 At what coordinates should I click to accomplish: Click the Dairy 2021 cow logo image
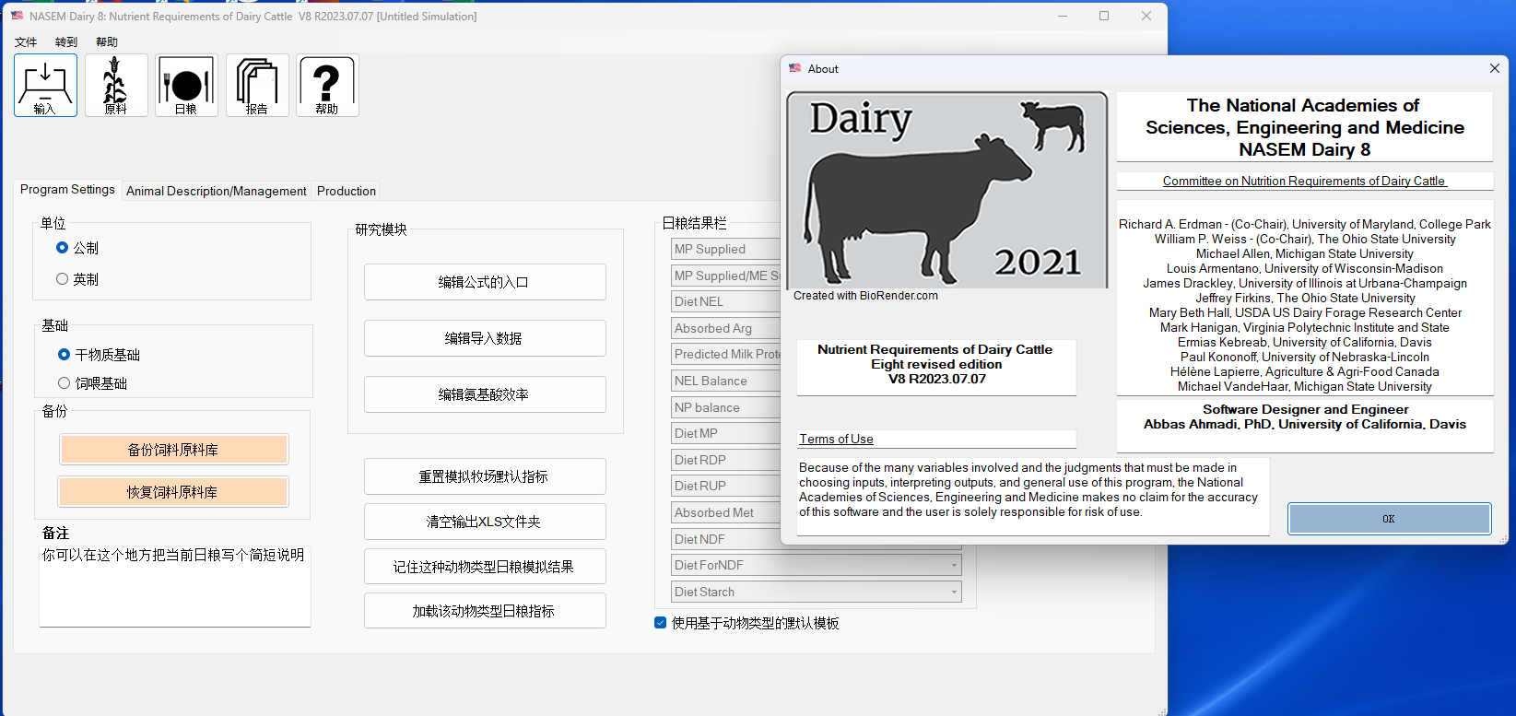tap(947, 190)
